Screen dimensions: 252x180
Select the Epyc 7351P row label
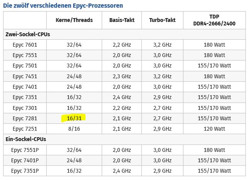coord(25,171)
